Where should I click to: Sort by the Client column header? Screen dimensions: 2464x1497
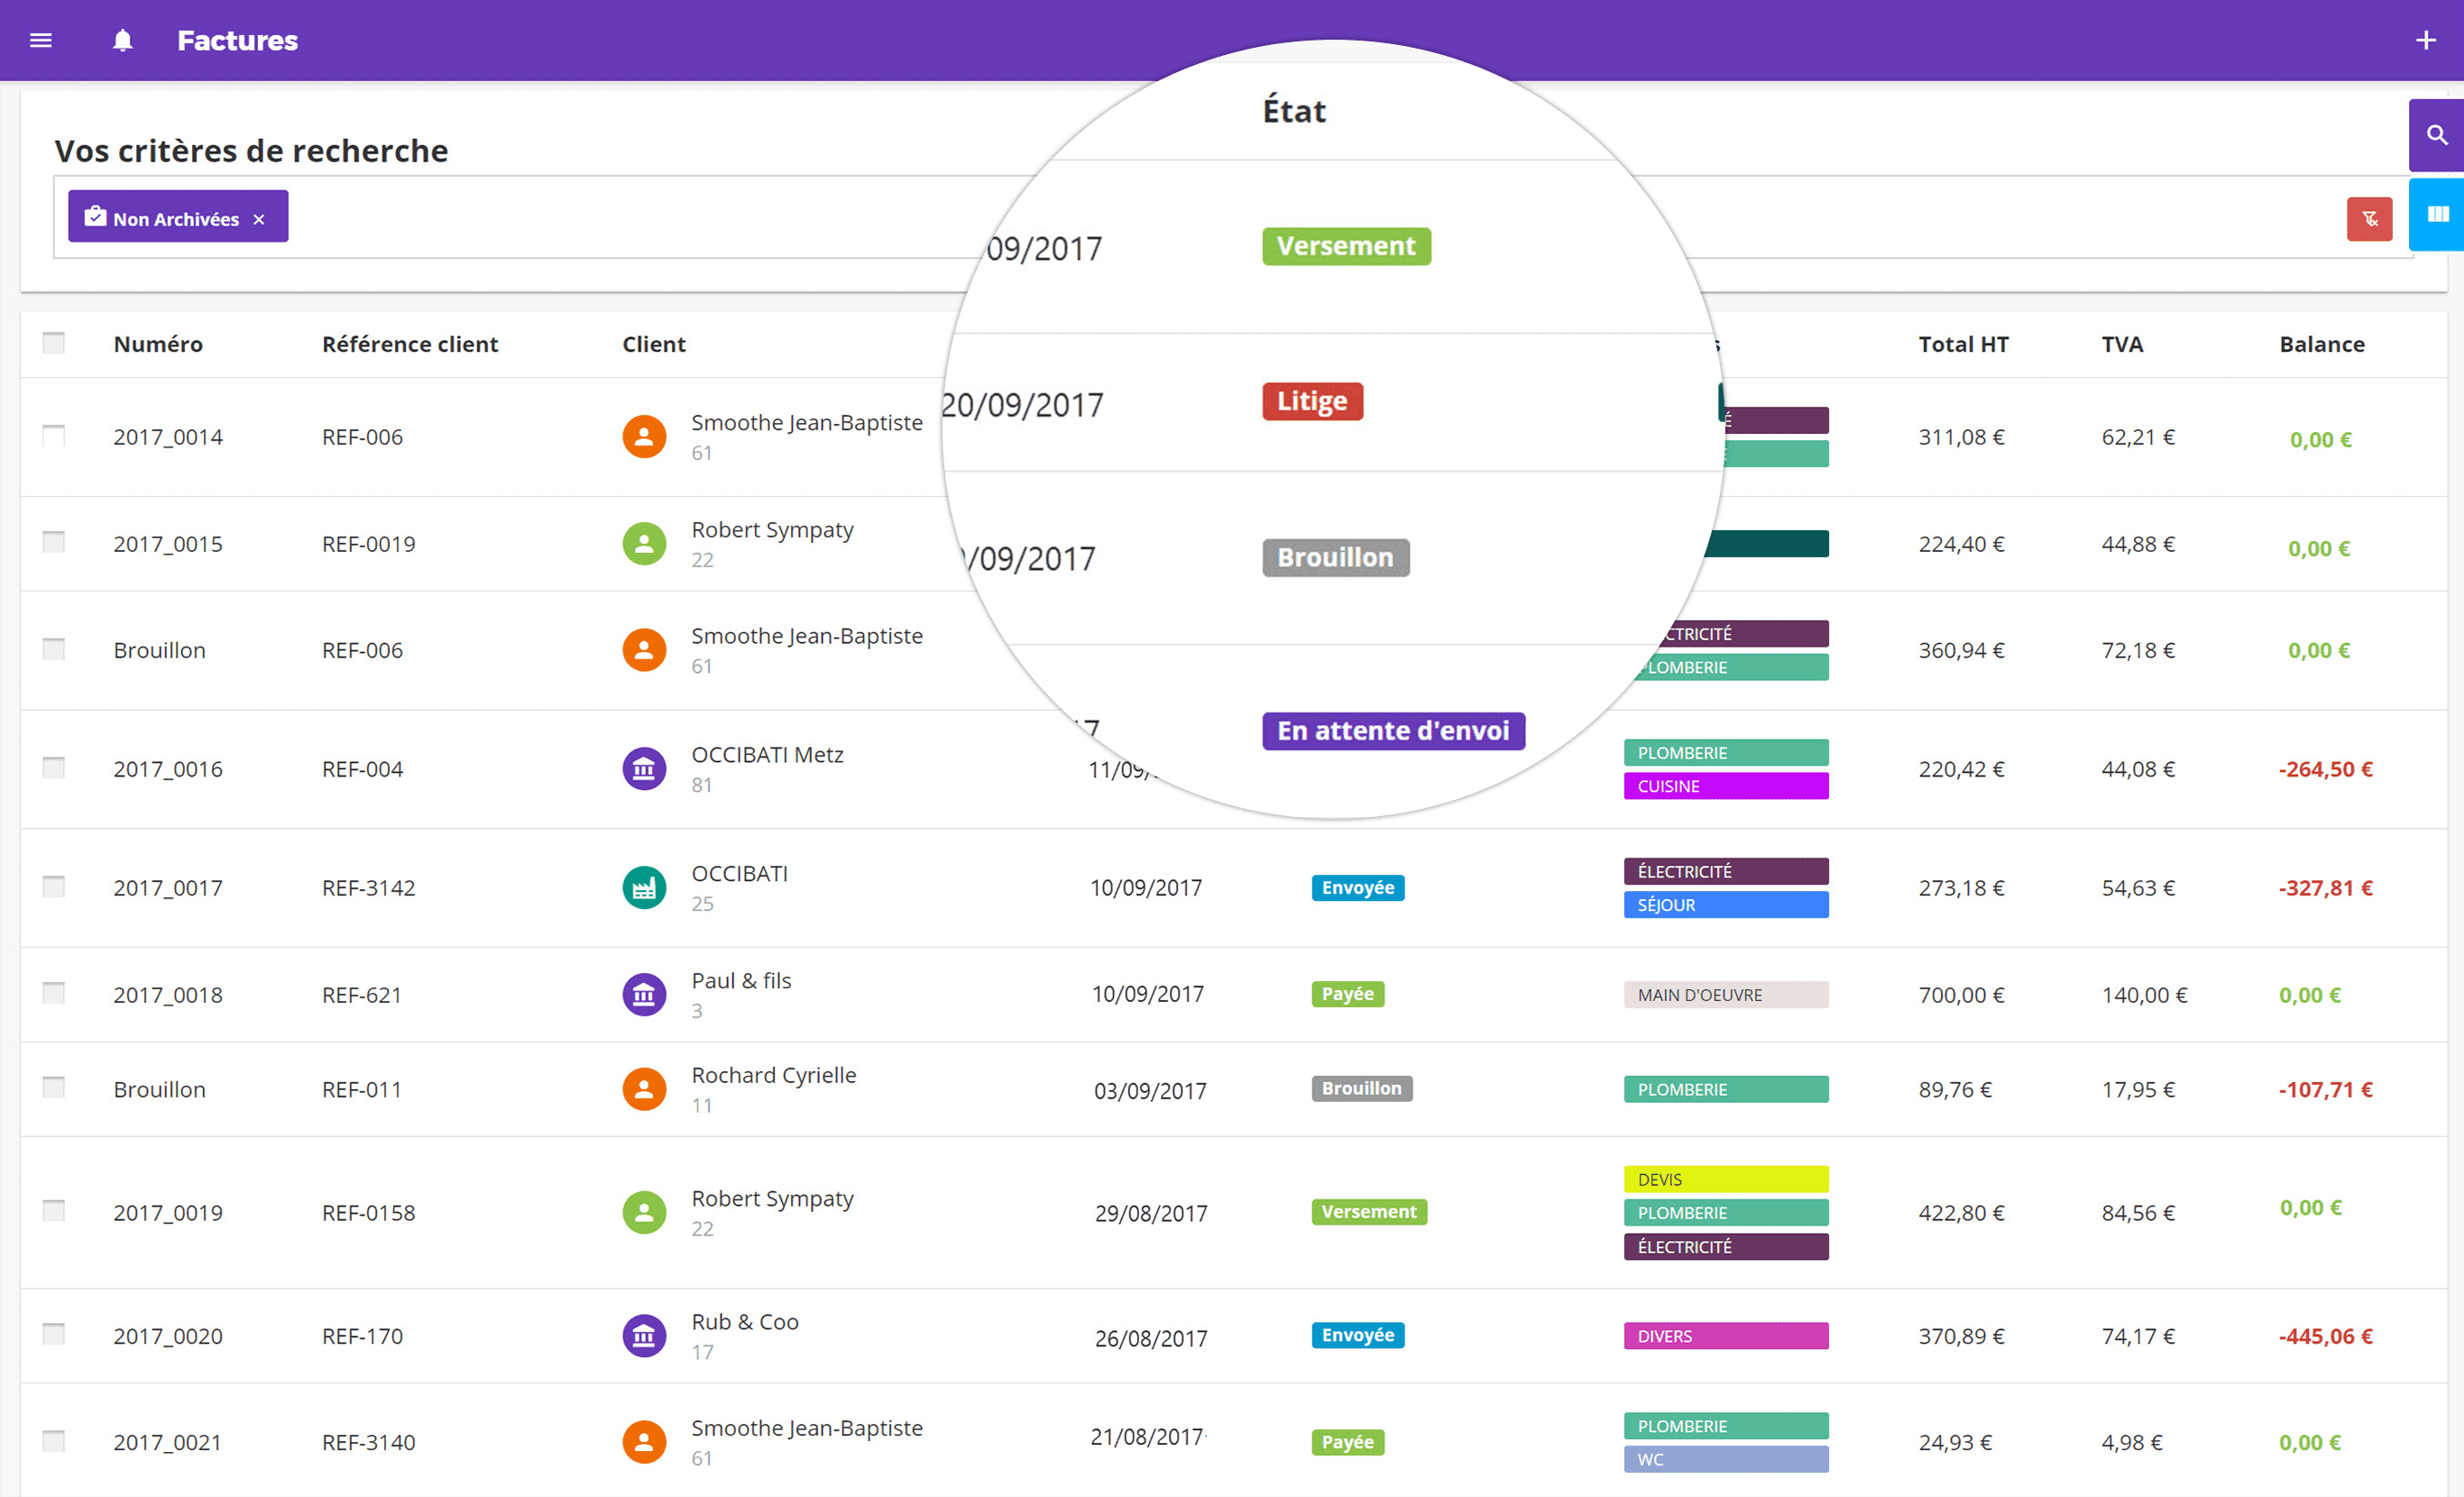pyautogui.click(x=654, y=344)
